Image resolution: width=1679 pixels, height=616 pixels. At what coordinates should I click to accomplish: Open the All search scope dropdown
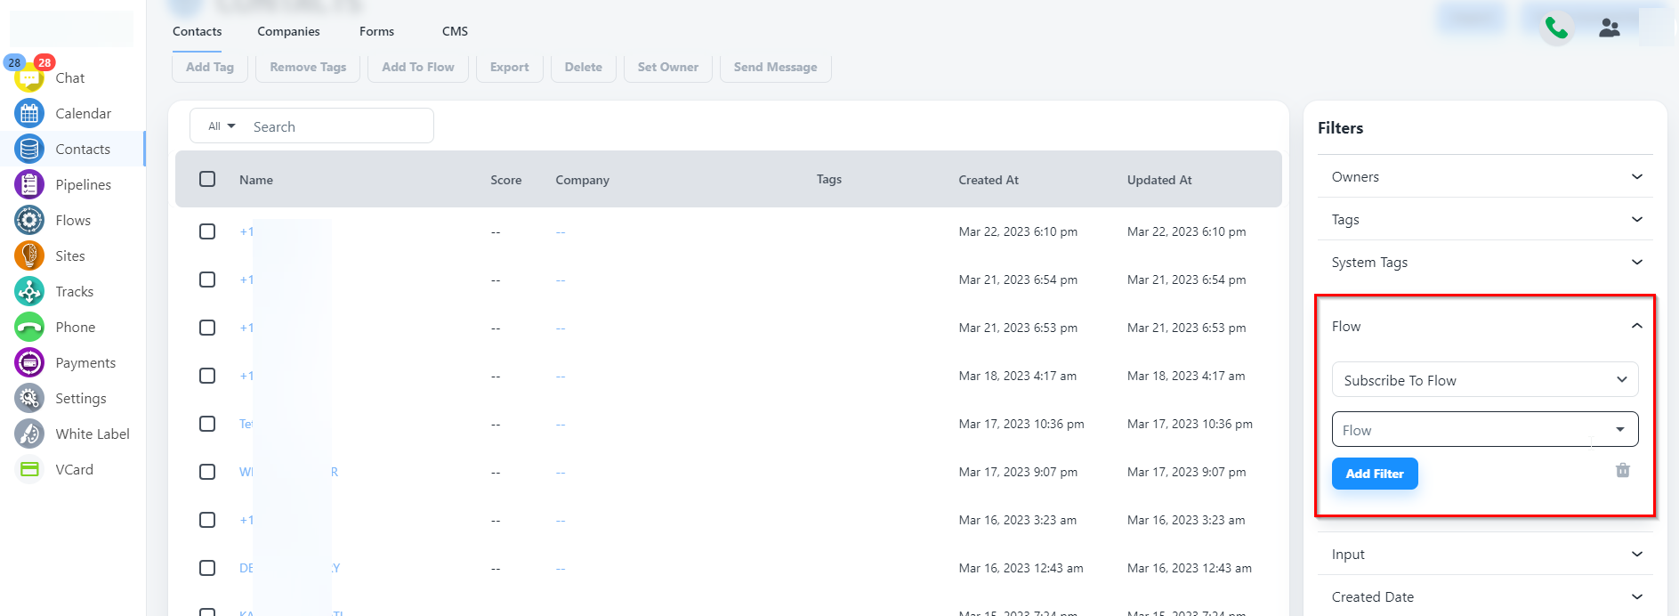pos(222,126)
